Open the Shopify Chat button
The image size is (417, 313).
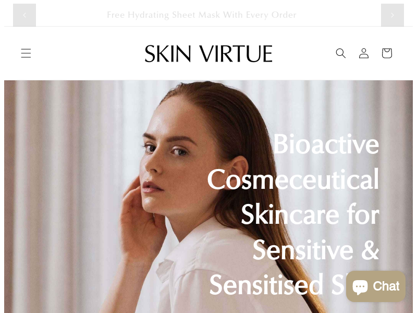pos(376,286)
